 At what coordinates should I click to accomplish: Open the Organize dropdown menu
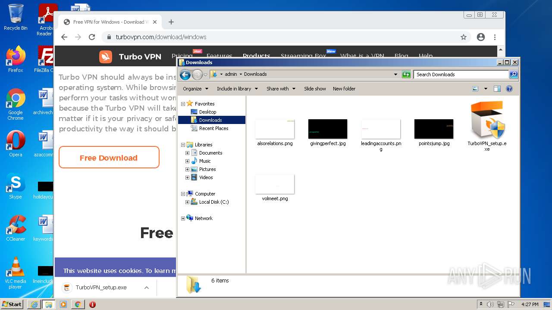pos(195,89)
